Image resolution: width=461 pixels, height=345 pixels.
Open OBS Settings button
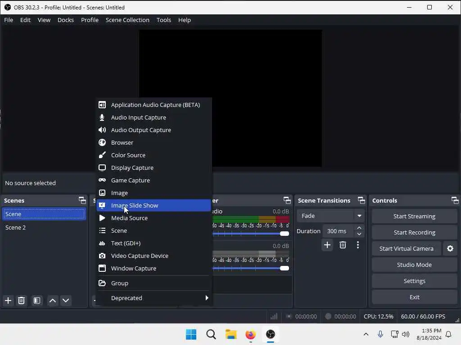tap(414, 281)
